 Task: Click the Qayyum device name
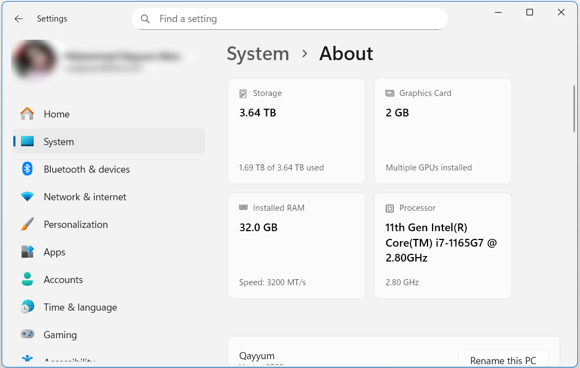[x=257, y=355]
